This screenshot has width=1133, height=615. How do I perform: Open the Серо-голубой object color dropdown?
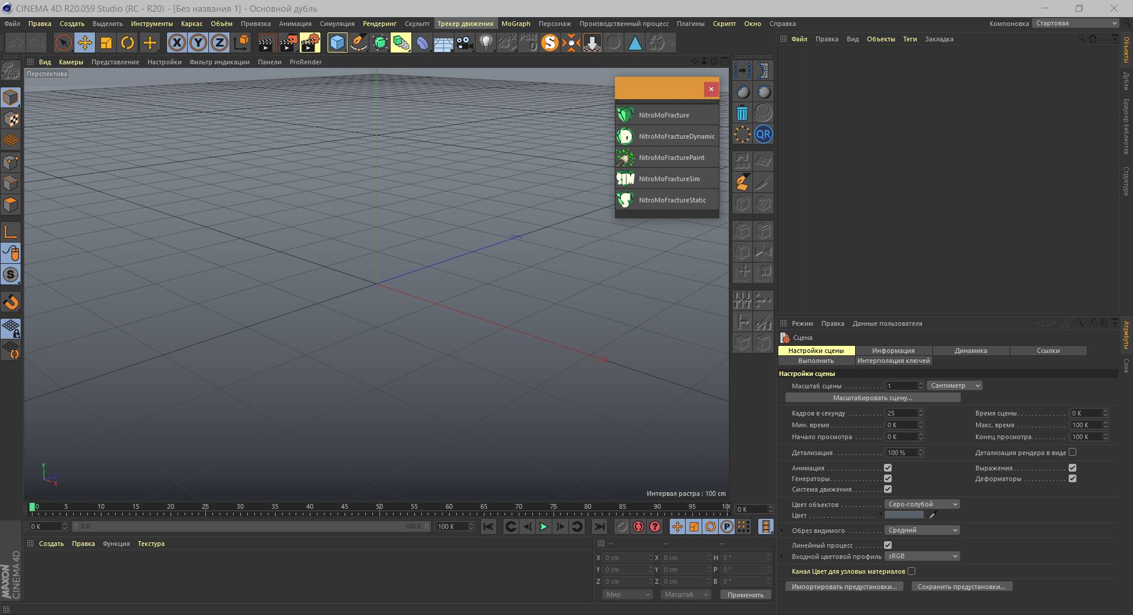[x=922, y=504]
